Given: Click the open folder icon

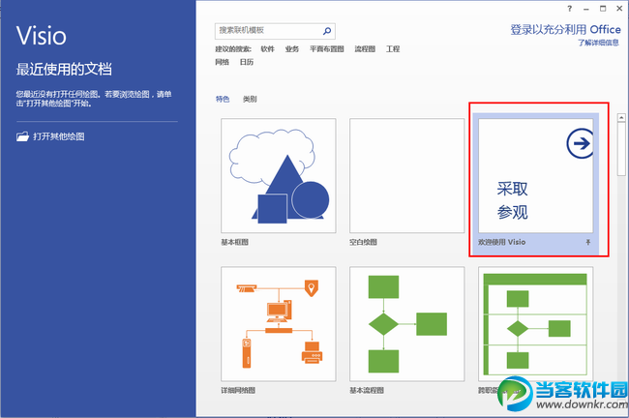Looking at the screenshot, I should click(22, 136).
